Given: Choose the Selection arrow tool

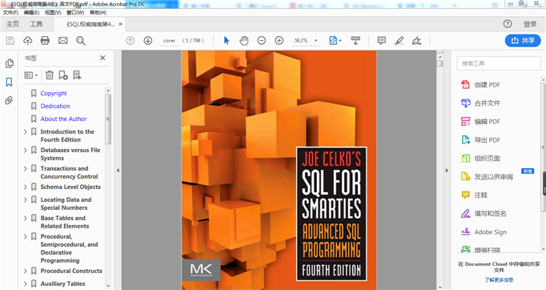Looking at the screenshot, I should click(227, 41).
